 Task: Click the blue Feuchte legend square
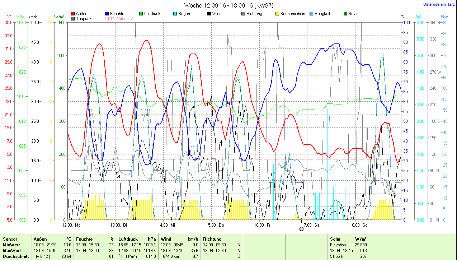[x=107, y=14]
